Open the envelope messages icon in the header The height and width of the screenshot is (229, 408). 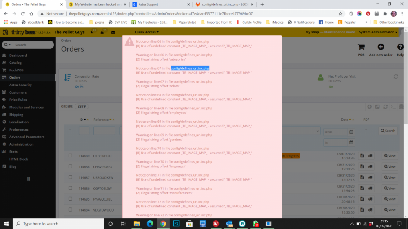(113, 32)
